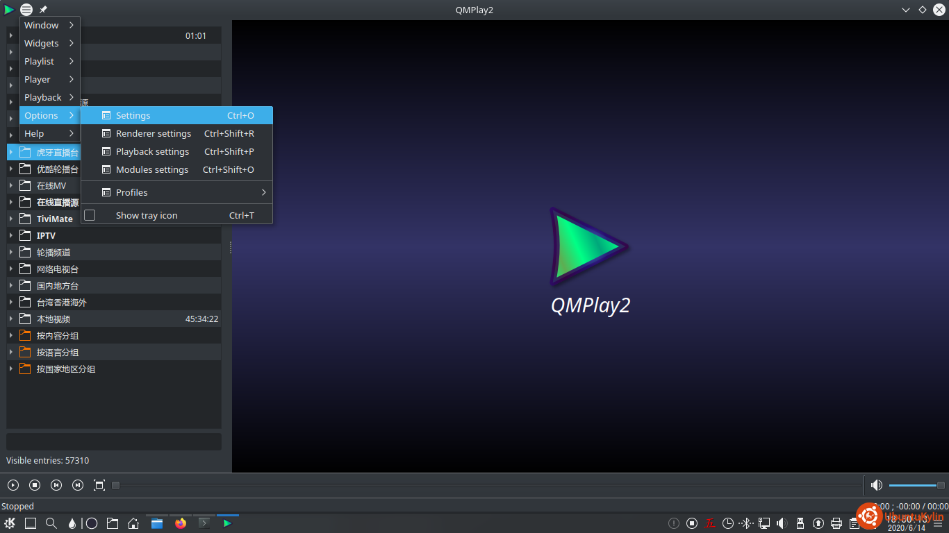Image resolution: width=949 pixels, height=533 pixels.
Task: Click the show desktop icon in the taskbar
Action: [31, 523]
